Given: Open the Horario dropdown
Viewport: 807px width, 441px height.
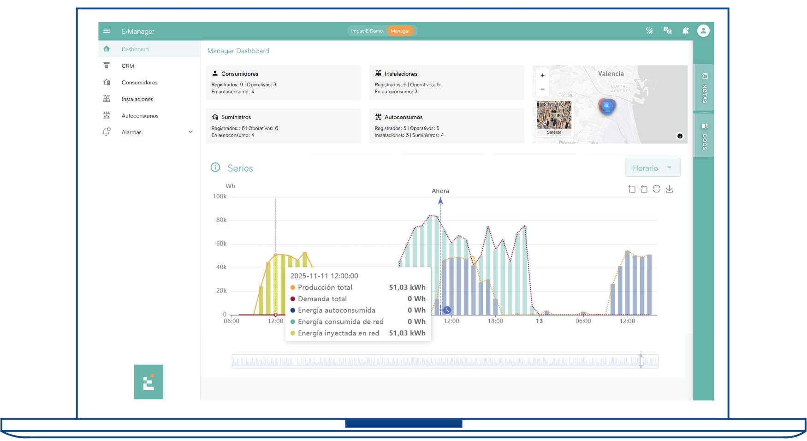Looking at the screenshot, I should pos(653,168).
